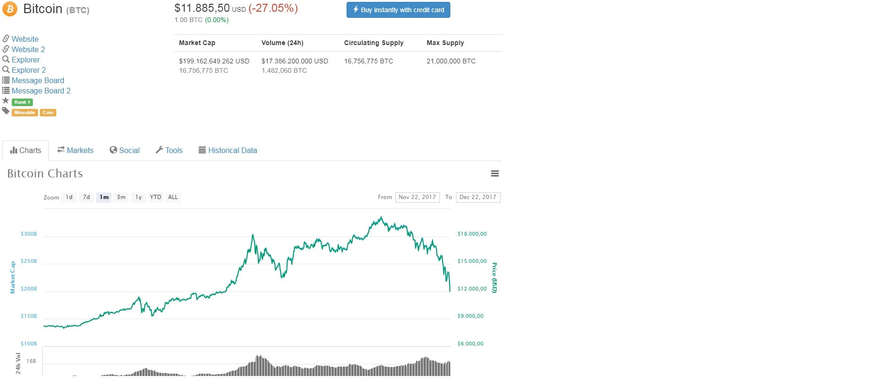Viewport: 895px width, 391px height.
Task: Click the Circulating Supply column header
Action: coord(374,43)
